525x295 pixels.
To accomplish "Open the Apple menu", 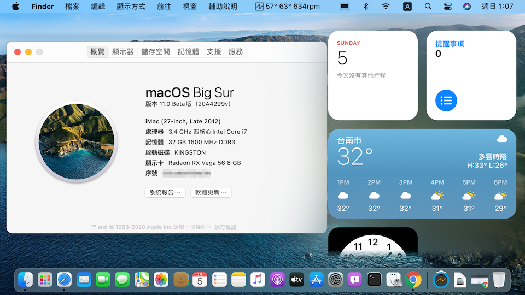I will click(15, 7).
